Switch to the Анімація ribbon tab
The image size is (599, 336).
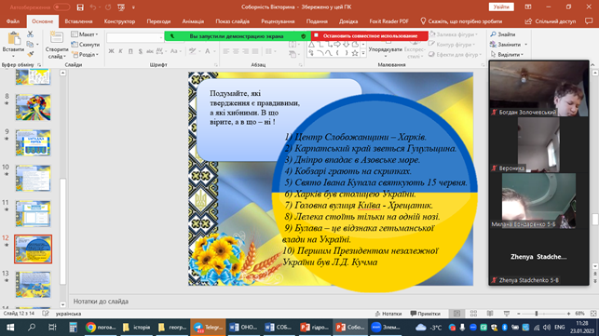pyautogui.click(x=193, y=21)
